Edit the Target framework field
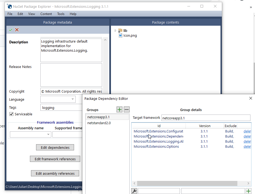Image resolution: width=255 pixels, height=194 pixels. click(x=206, y=118)
